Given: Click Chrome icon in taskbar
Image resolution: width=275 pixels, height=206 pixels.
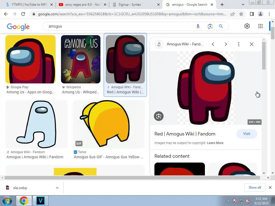Looking at the screenshot, I should click(24, 201).
